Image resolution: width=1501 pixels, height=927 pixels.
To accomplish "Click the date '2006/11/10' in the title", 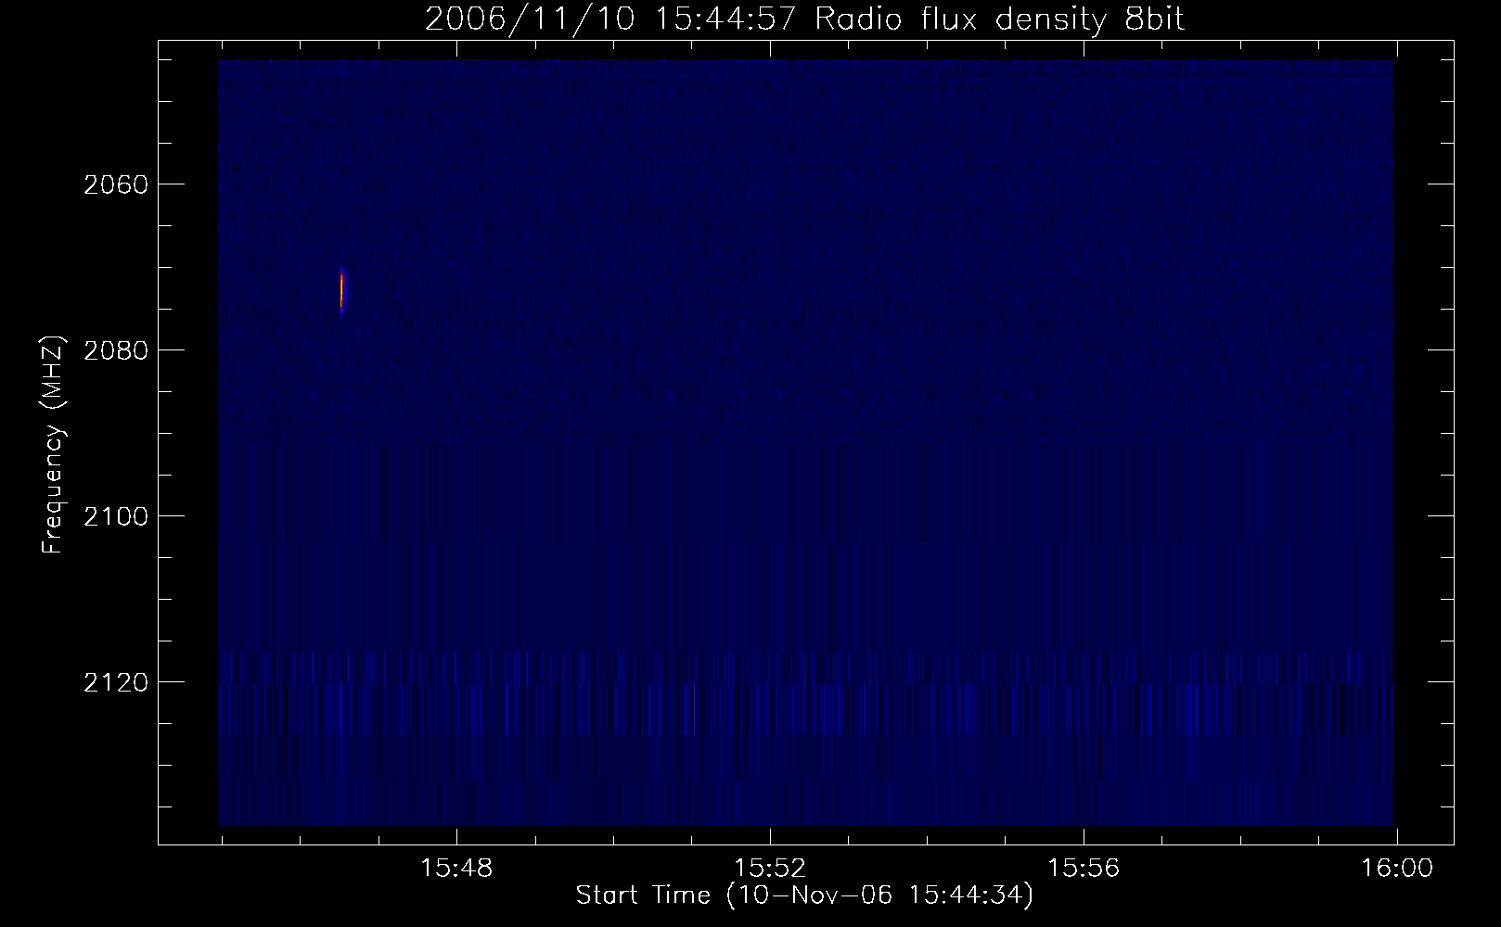I will tap(530, 19).
